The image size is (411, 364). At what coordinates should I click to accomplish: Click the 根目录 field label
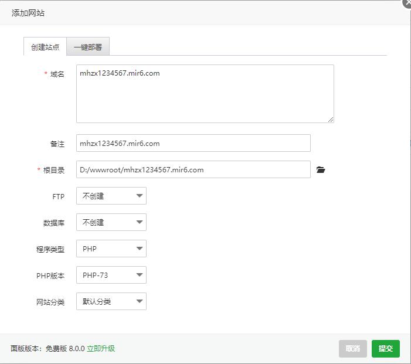(53, 170)
